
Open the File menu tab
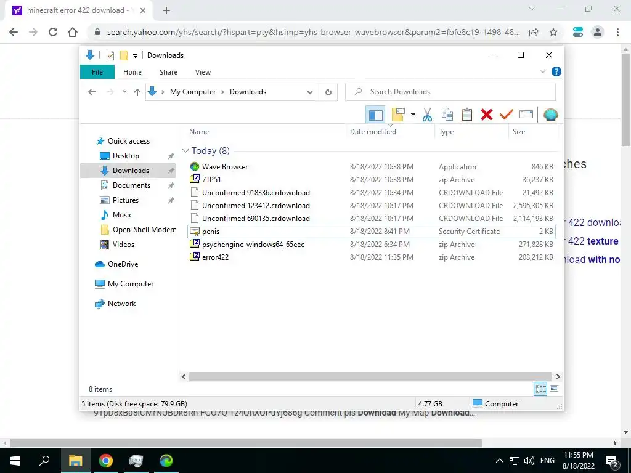pos(97,72)
